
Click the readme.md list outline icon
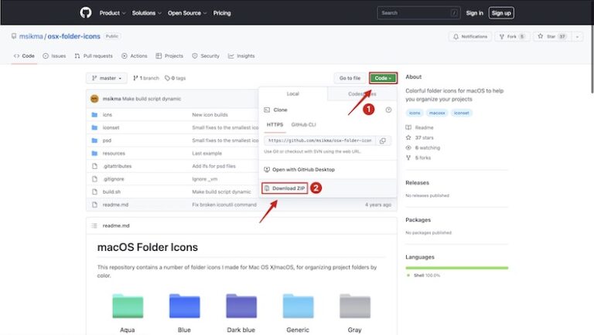coord(94,225)
